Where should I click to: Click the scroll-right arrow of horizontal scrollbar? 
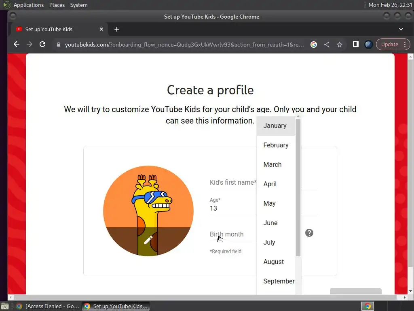click(x=404, y=297)
